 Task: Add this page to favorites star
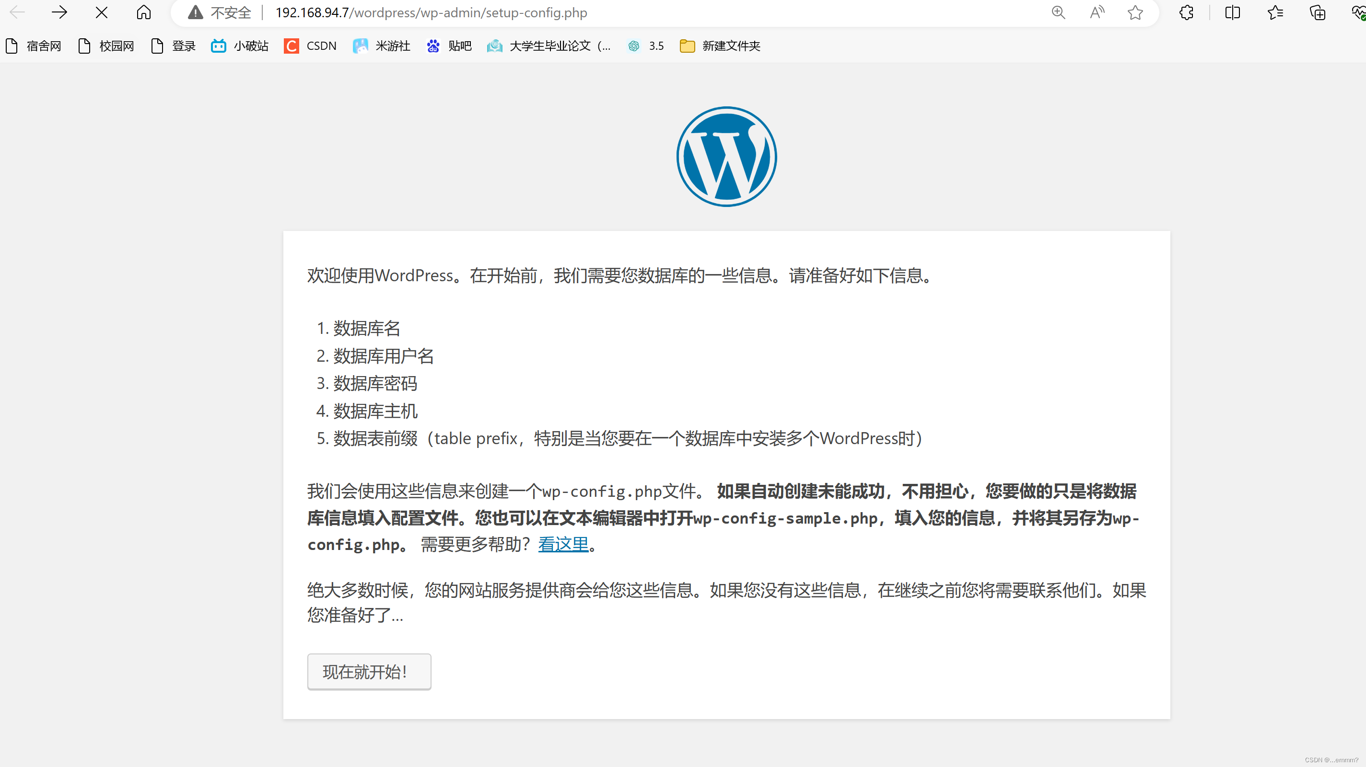point(1135,12)
